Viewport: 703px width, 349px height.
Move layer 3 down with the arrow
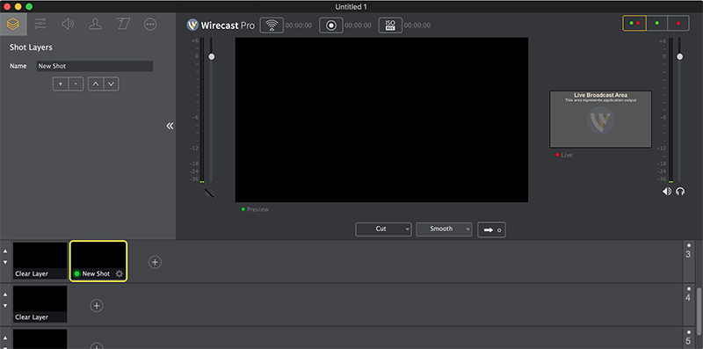point(5,262)
